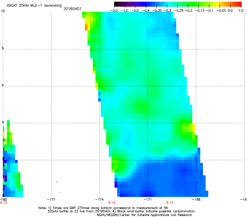Pick the purple section of the color bar
The width and height of the screenshot is (247, 217).
132,4
